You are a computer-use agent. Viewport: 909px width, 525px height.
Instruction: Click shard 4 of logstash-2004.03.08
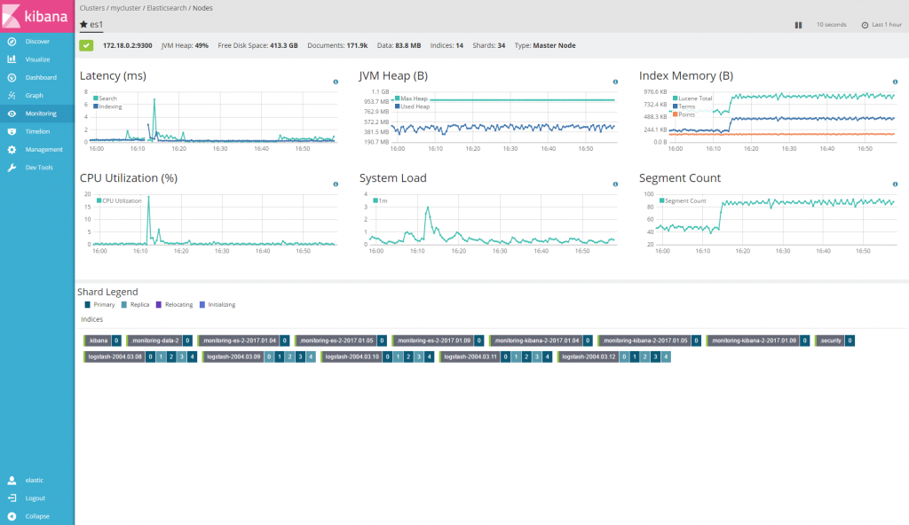click(x=192, y=357)
